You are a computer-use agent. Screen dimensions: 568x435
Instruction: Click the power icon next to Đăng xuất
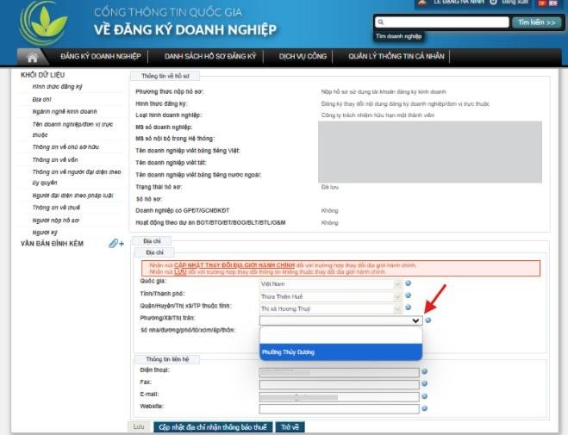click(494, 3)
